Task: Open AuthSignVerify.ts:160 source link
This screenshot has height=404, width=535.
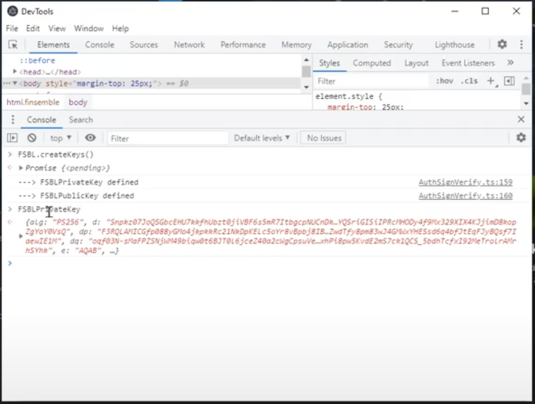Action: tap(465, 196)
